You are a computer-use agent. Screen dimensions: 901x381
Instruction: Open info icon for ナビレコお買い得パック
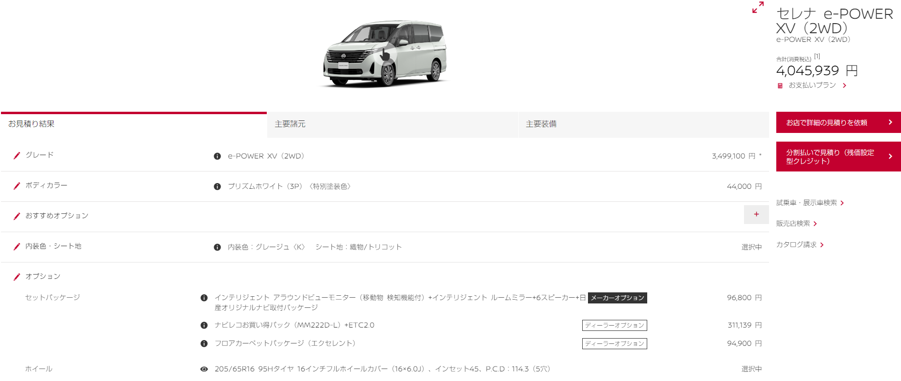click(x=204, y=326)
